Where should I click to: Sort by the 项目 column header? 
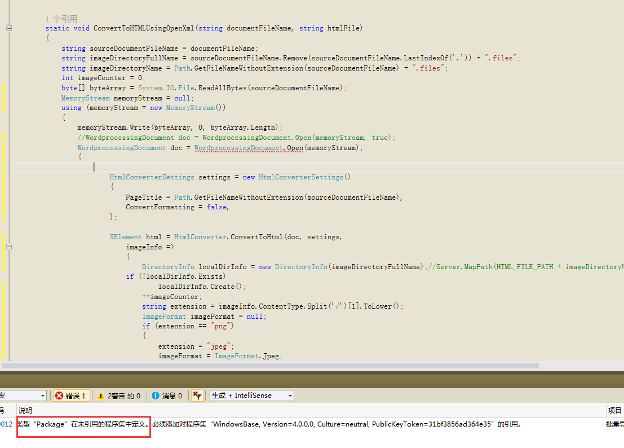point(614,410)
